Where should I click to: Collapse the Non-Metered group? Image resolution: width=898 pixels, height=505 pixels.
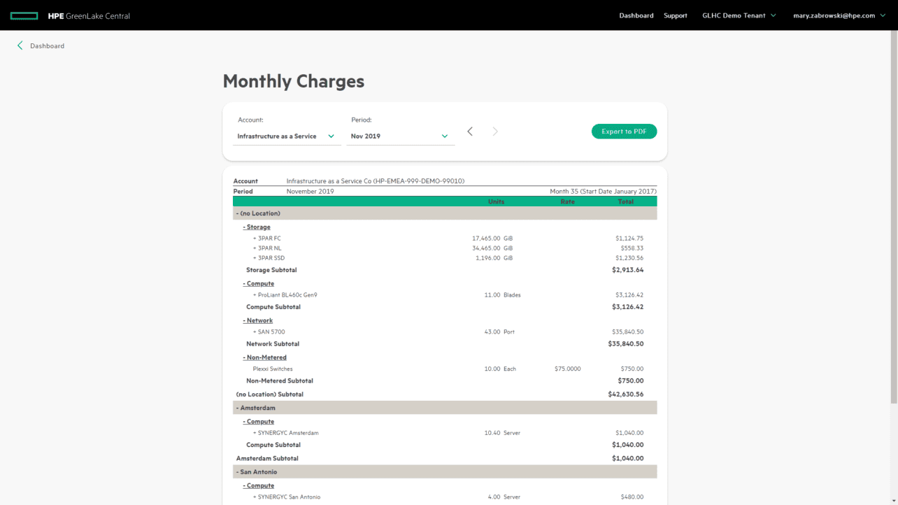point(264,357)
